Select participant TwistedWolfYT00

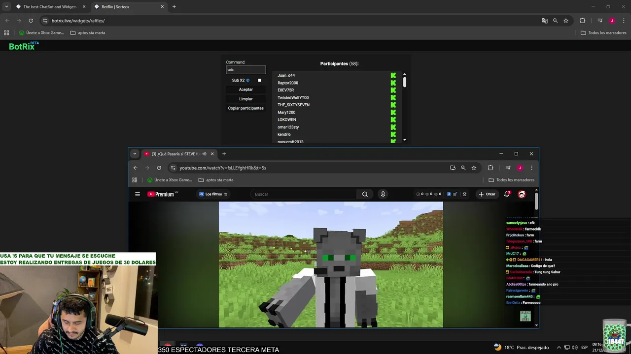coord(293,97)
